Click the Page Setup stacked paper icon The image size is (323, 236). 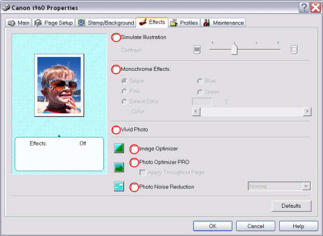(38, 23)
